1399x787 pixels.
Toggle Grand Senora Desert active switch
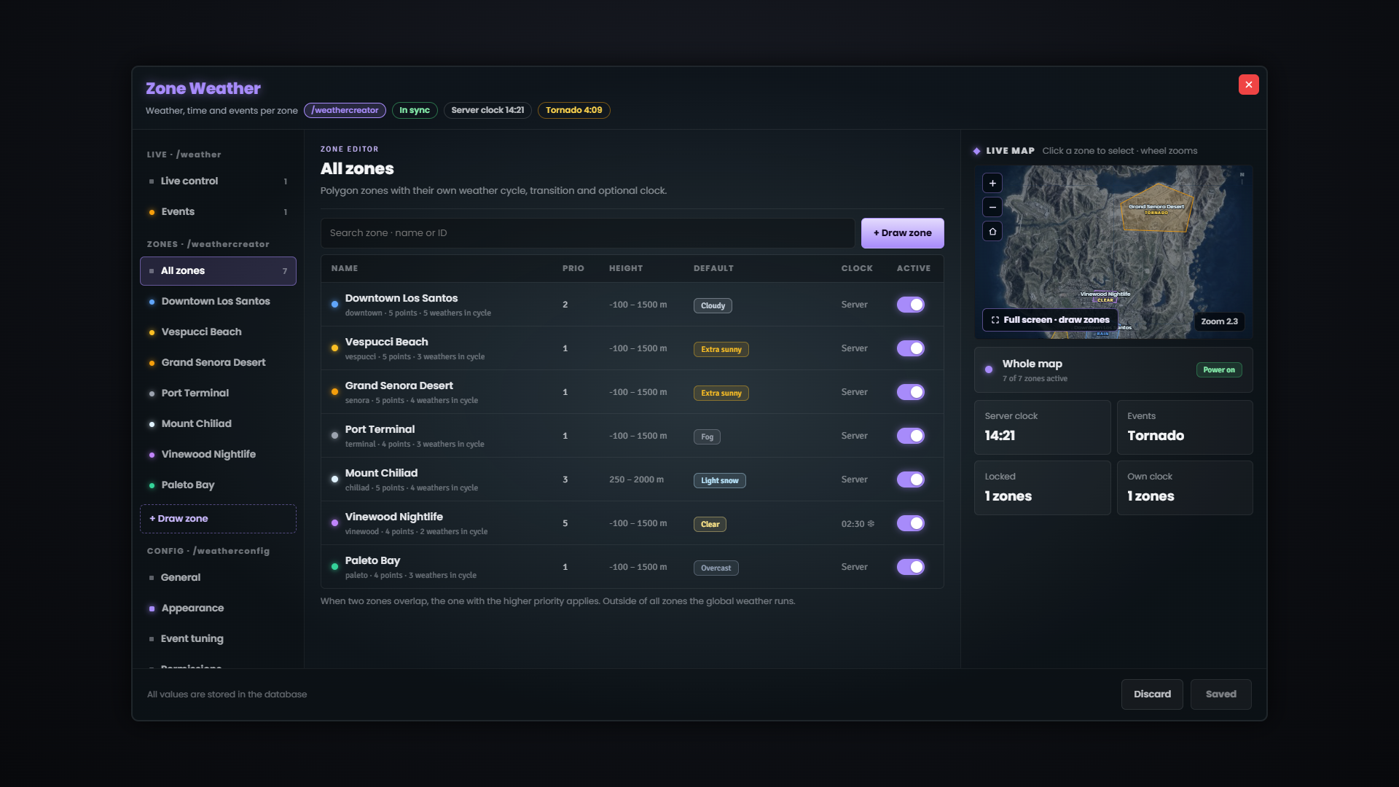point(911,392)
